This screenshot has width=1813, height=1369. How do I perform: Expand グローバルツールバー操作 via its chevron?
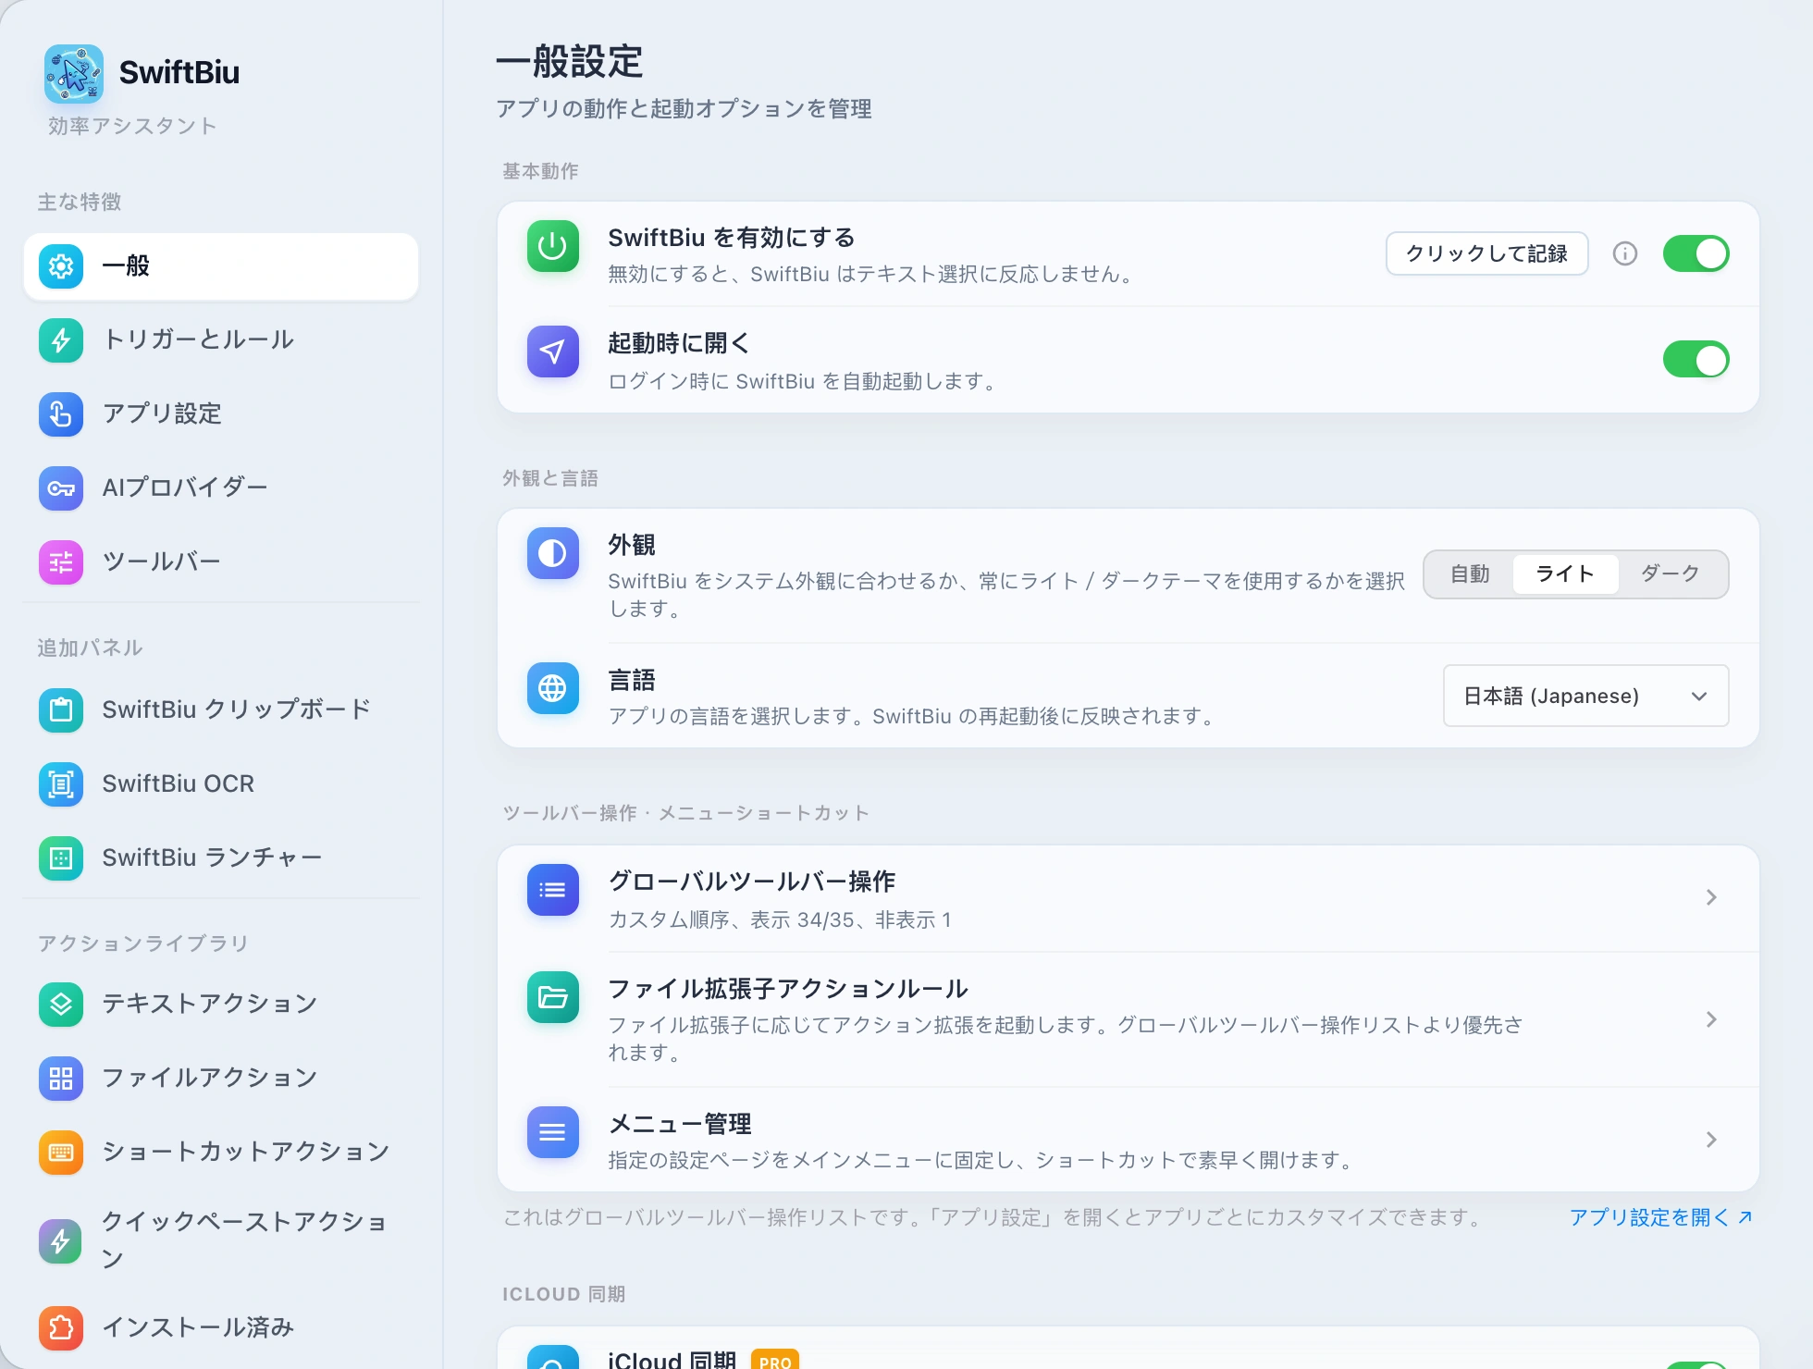[x=1711, y=897]
